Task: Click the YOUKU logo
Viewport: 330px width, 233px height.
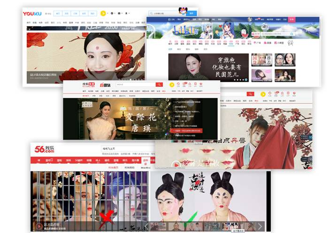Action: coord(32,14)
